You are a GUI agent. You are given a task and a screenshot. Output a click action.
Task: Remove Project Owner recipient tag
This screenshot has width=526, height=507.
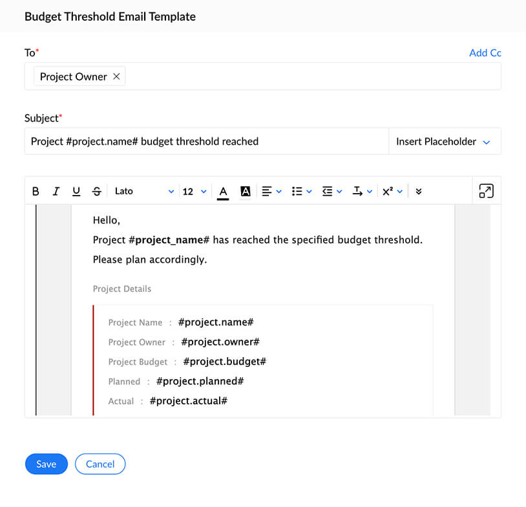click(117, 76)
